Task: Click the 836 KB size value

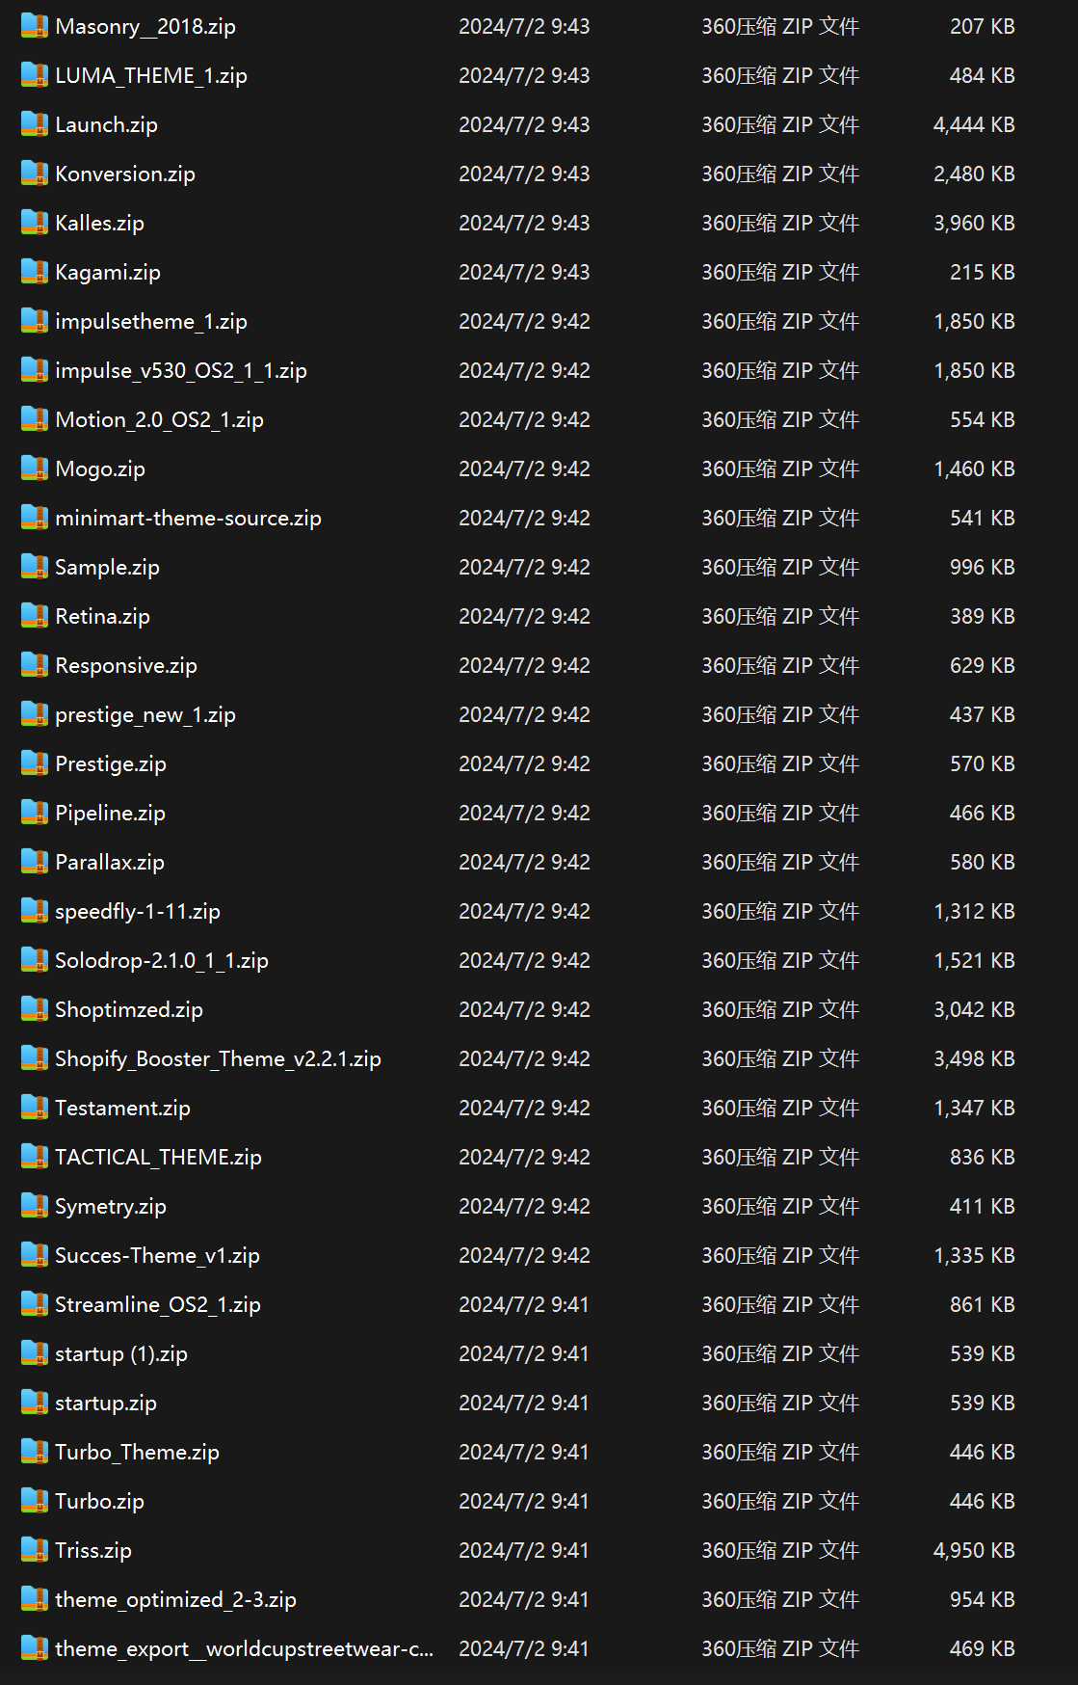Action: pos(982,1157)
